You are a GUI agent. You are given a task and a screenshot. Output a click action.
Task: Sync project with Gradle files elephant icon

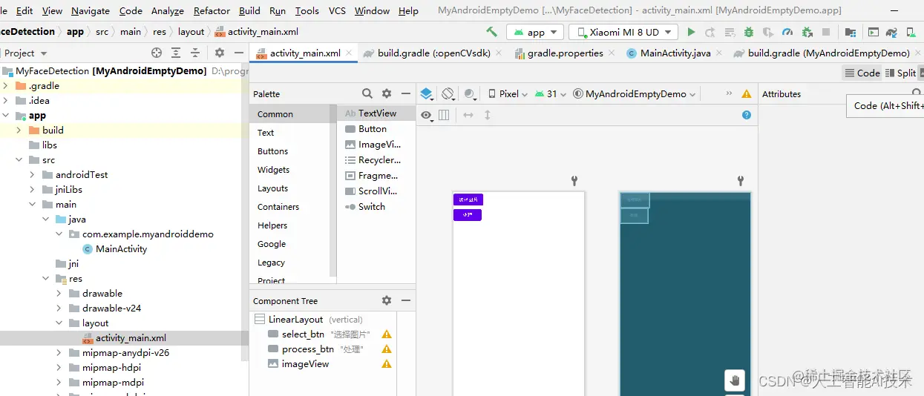pos(893,32)
